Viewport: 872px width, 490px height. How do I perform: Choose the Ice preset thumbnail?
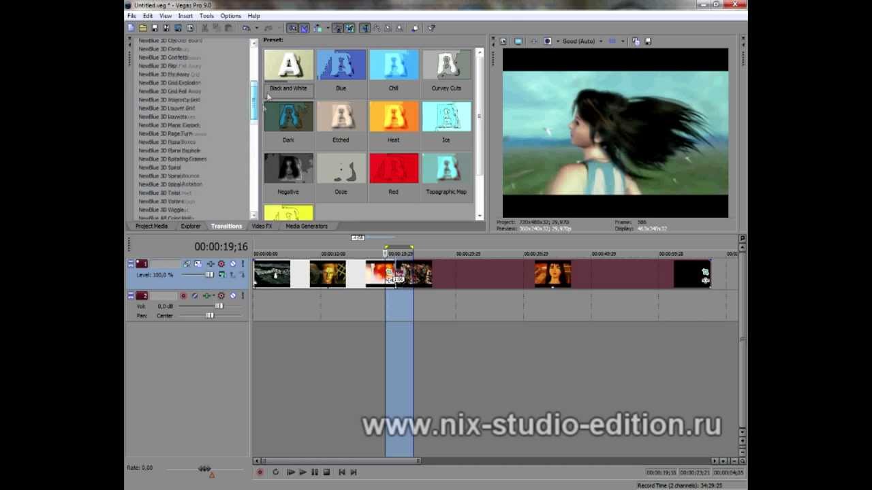click(x=446, y=117)
